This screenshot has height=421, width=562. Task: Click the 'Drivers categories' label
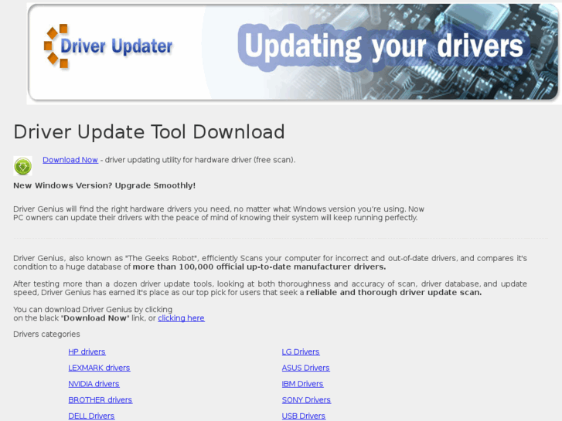click(46, 334)
